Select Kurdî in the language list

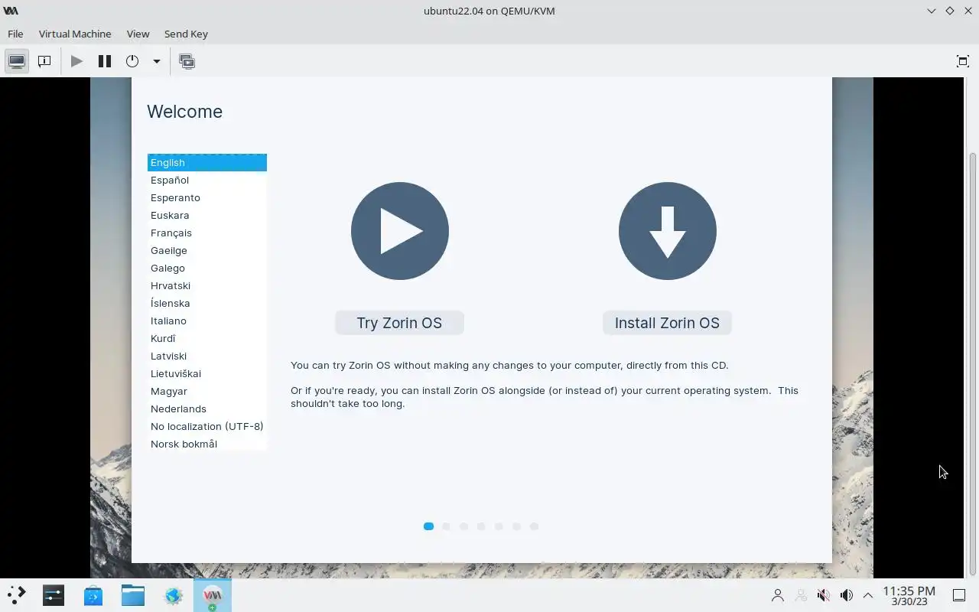point(207,338)
